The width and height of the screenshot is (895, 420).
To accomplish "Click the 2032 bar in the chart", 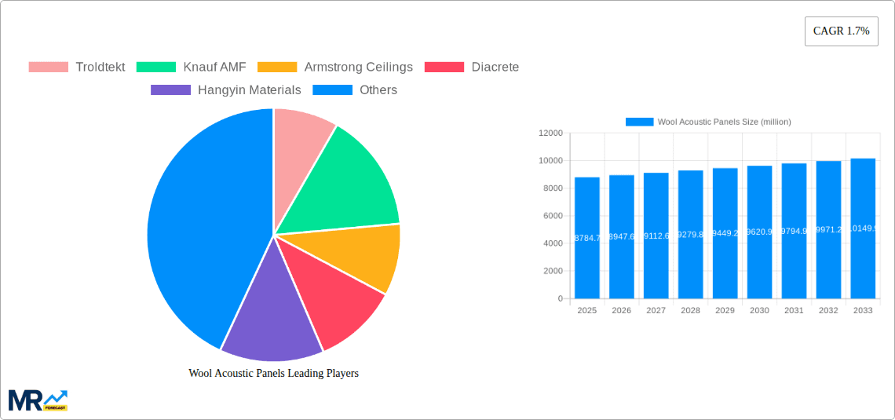I will pos(829,230).
